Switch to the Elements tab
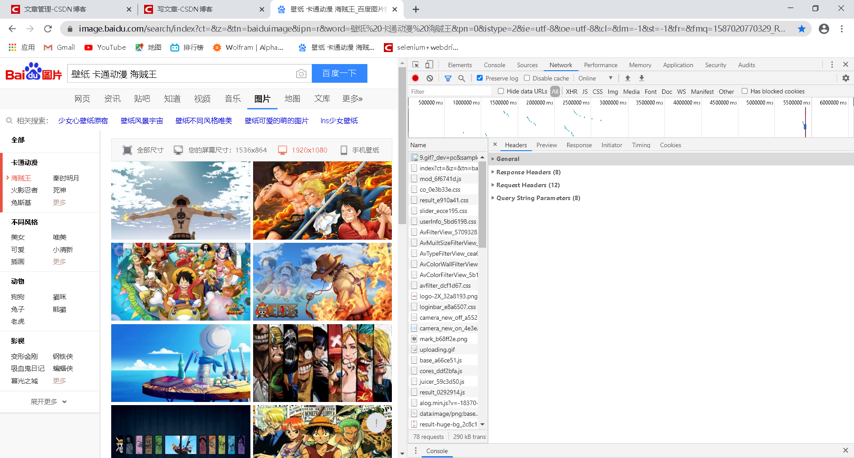This screenshot has height=458, width=854. 459,65
